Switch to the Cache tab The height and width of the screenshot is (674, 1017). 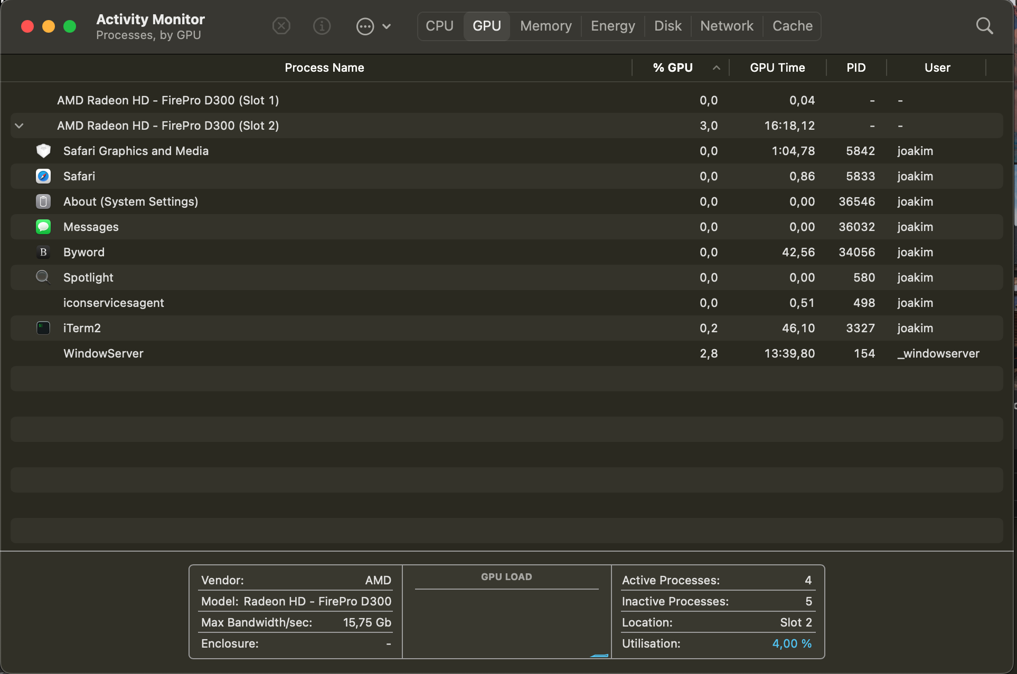click(792, 26)
